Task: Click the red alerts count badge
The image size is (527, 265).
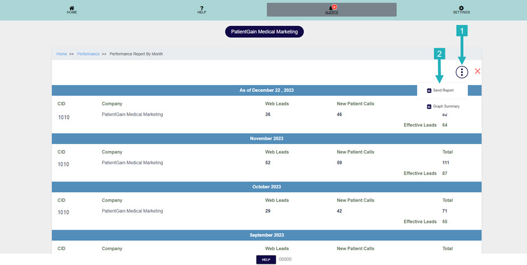Action: [x=335, y=7]
